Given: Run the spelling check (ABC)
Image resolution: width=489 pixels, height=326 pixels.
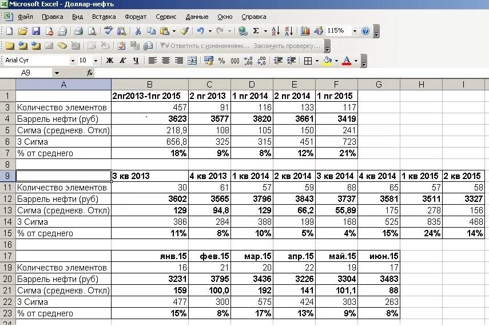Looking at the screenshot, I should [x=109, y=31].
